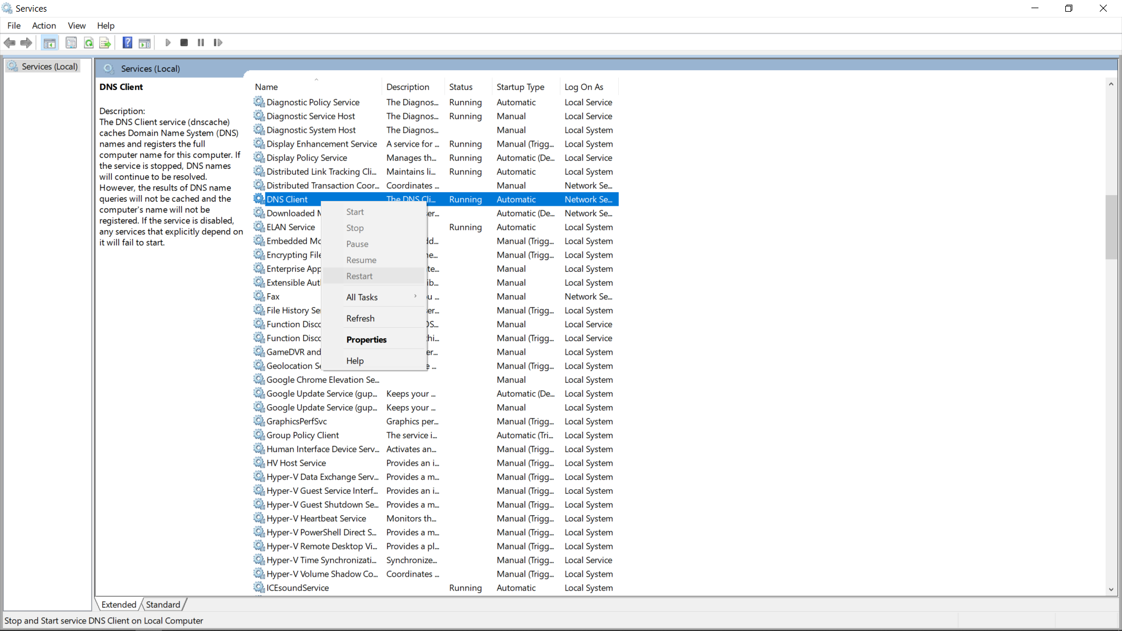Click gear icon beside GraphicsPerfSvc
The image size is (1122, 631).
pos(259,421)
